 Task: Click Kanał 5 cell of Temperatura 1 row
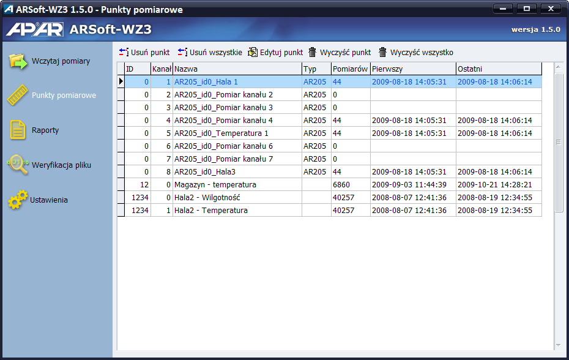[162, 133]
